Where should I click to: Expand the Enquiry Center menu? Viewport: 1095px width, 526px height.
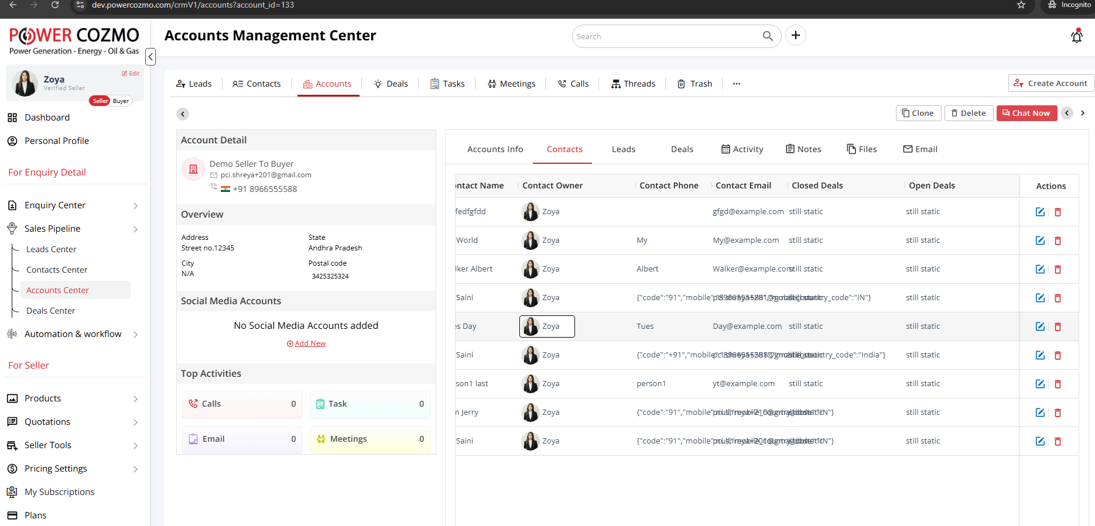135,206
